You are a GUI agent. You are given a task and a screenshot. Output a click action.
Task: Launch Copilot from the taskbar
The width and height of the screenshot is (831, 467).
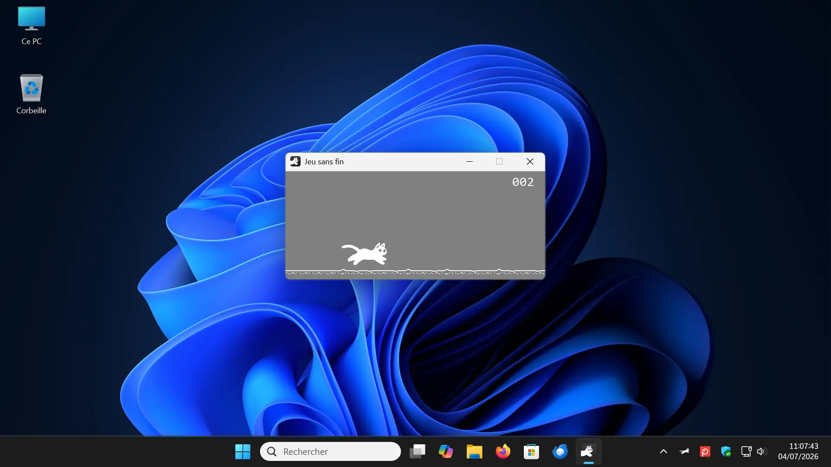(446, 451)
